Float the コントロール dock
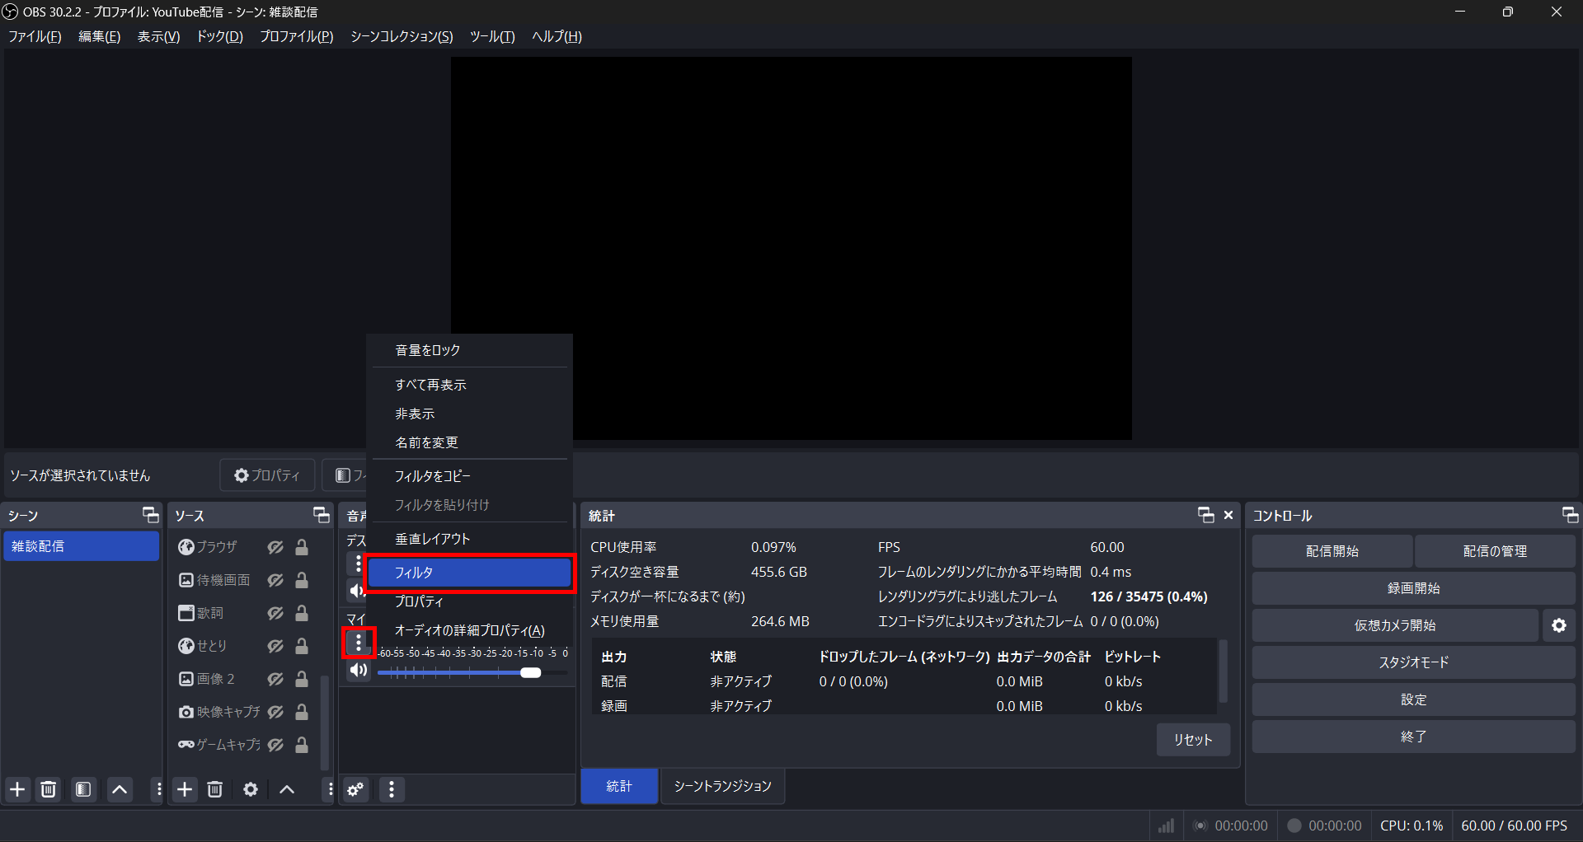The height and width of the screenshot is (842, 1583). click(1571, 515)
